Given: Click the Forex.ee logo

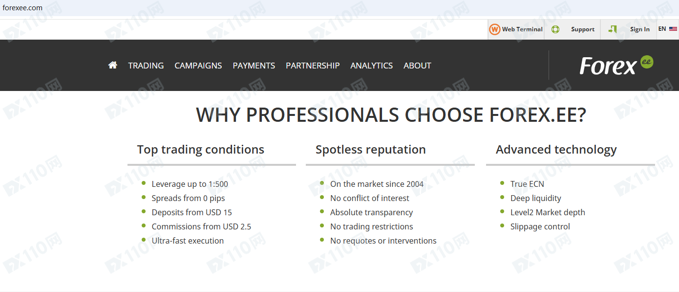Looking at the screenshot, I should click(616, 65).
